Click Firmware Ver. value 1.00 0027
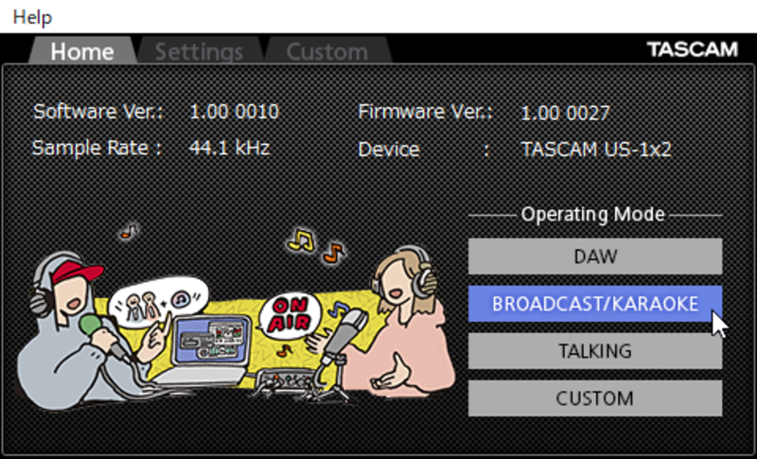The height and width of the screenshot is (459, 757). click(x=565, y=114)
